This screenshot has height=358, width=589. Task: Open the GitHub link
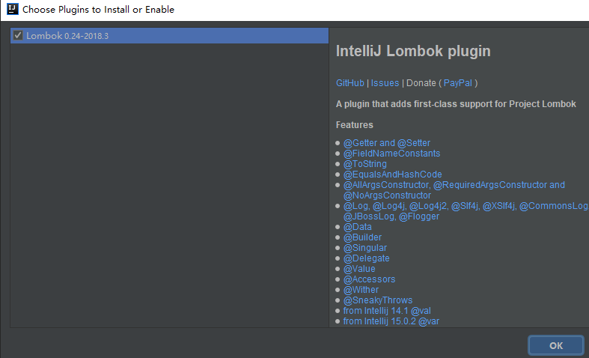(x=350, y=83)
